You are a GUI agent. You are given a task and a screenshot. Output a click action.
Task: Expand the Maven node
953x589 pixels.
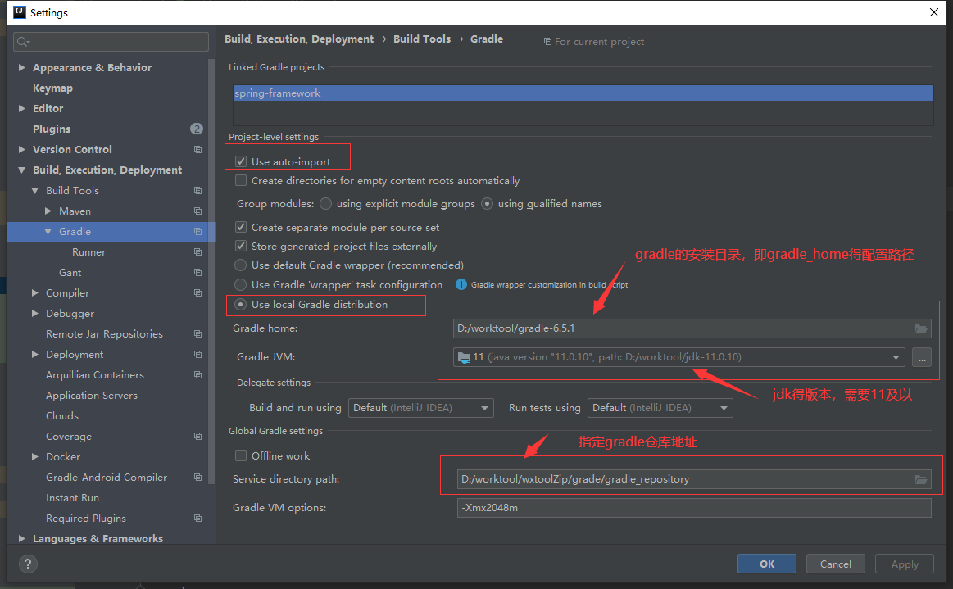[x=48, y=211]
